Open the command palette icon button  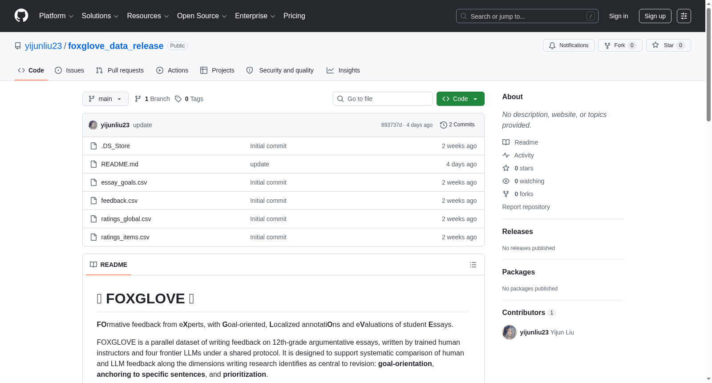click(x=684, y=16)
